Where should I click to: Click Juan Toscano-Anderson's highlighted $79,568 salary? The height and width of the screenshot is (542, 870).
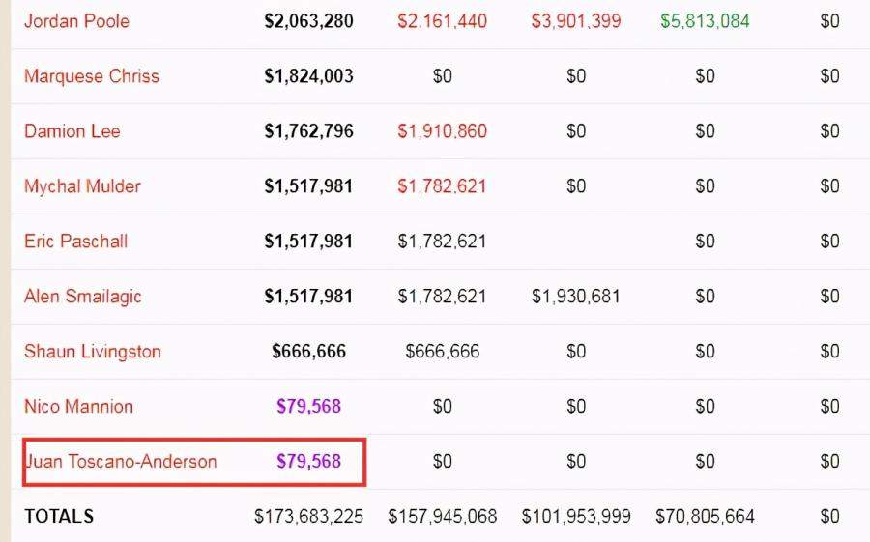(x=308, y=462)
